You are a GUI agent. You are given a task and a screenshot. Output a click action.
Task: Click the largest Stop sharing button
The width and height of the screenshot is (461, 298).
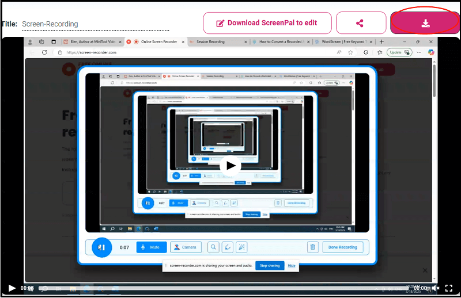click(270, 265)
